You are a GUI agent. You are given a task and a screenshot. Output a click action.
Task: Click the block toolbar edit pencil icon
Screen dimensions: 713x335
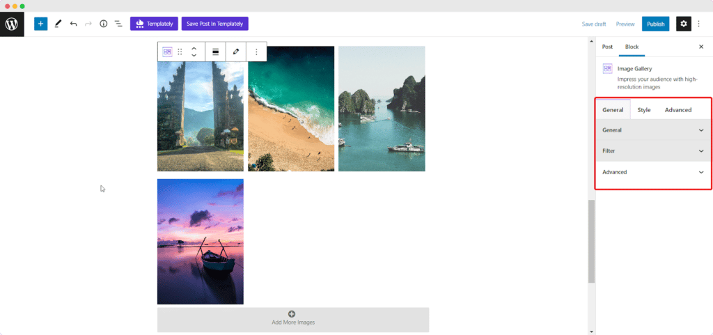(236, 52)
